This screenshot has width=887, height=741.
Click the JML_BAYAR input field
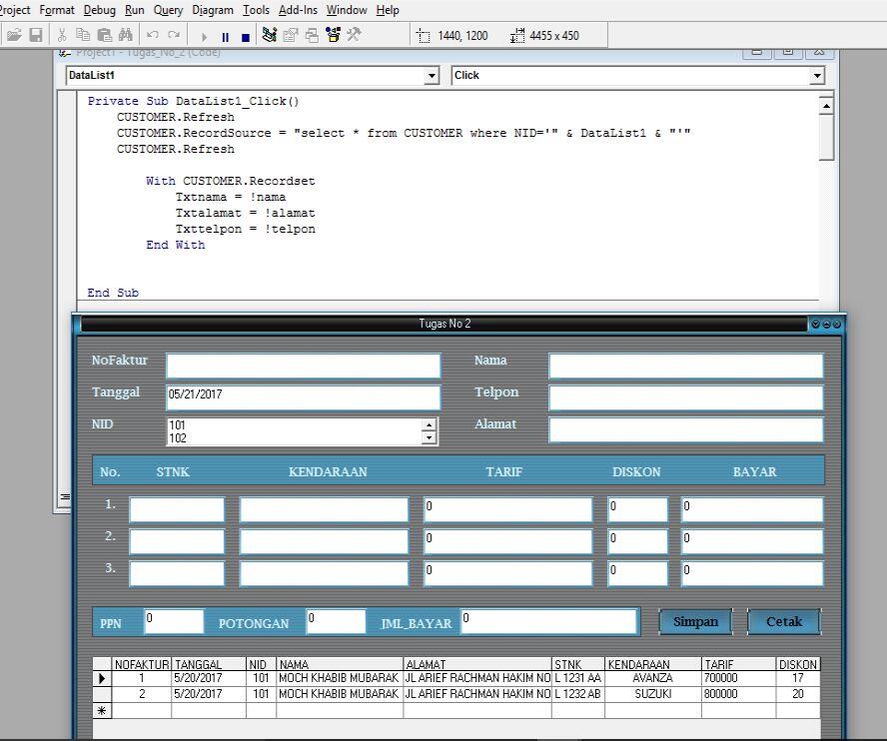(x=549, y=621)
